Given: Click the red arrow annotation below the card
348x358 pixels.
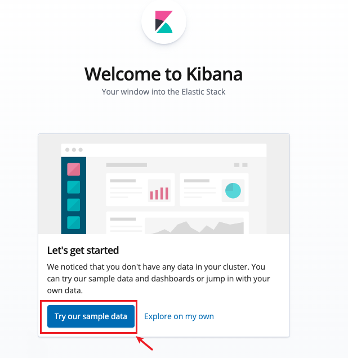Looking at the screenshot, I should (145, 343).
